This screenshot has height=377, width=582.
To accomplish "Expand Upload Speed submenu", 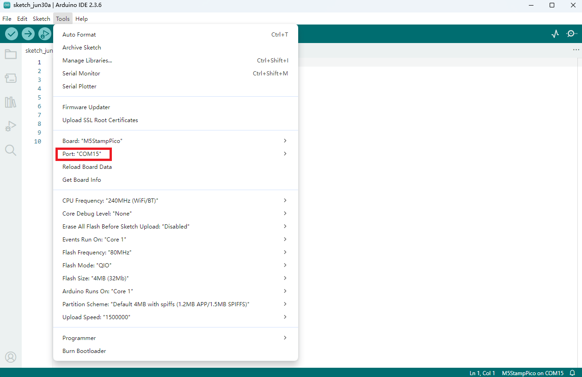I will 176,317.
